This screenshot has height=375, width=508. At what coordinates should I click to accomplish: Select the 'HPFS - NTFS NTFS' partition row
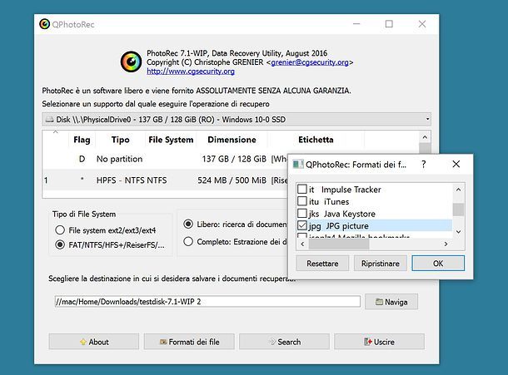(x=165, y=180)
